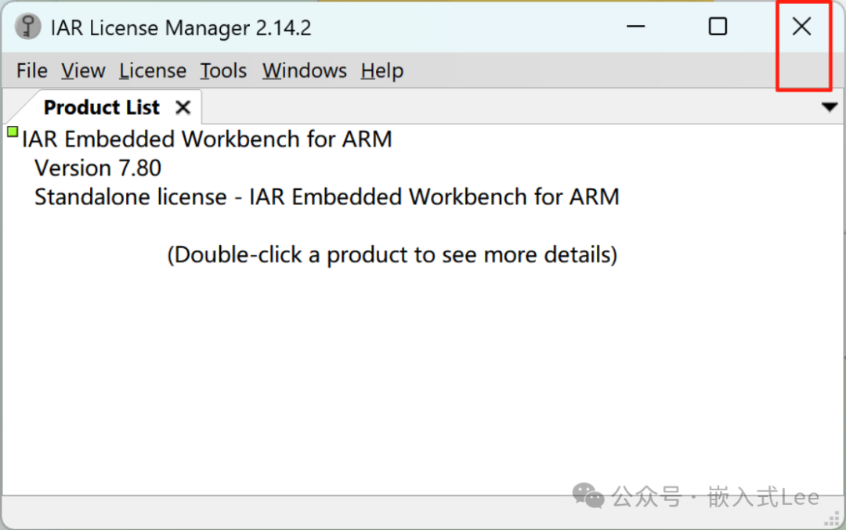Open the Help menu

(x=381, y=70)
